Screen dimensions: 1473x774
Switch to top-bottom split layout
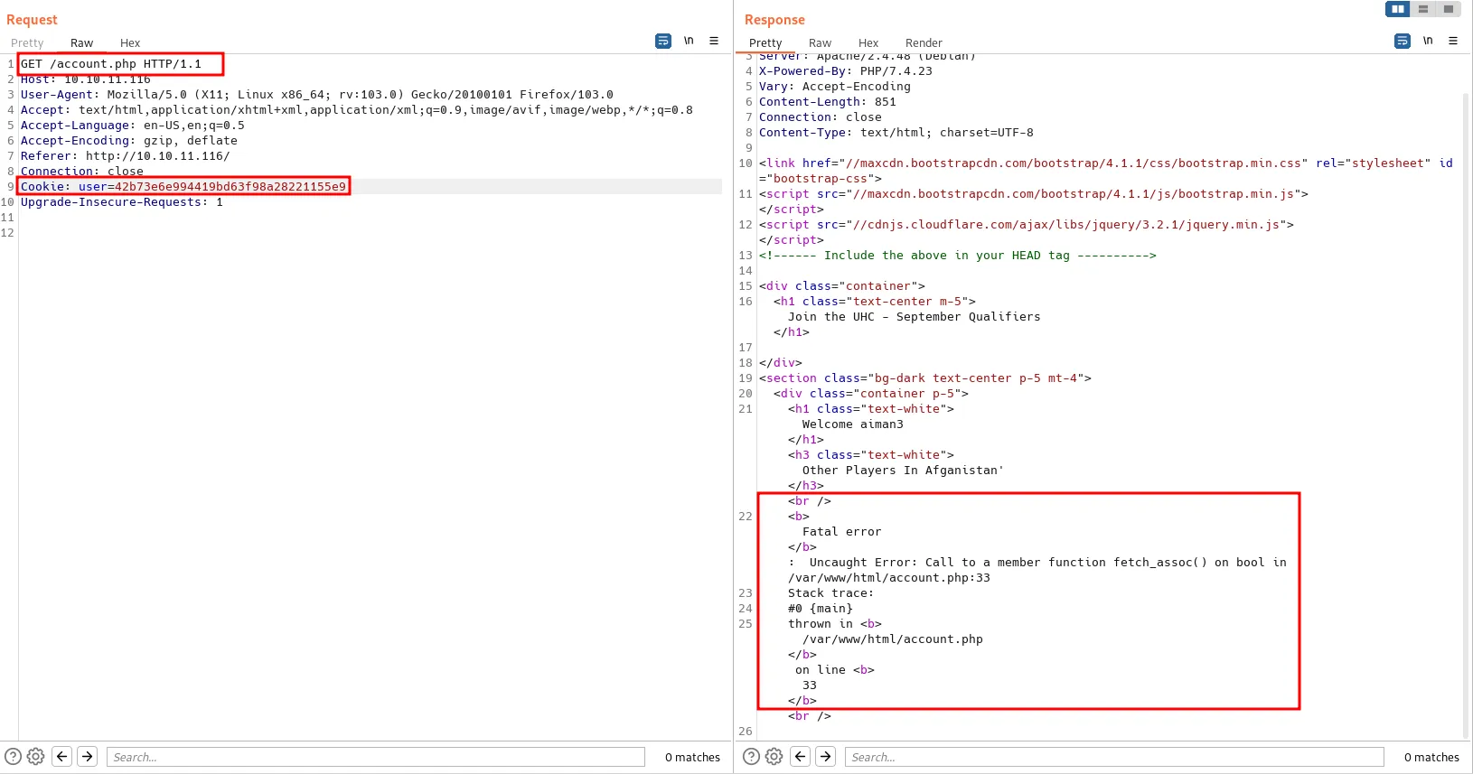(x=1423, y=9)
